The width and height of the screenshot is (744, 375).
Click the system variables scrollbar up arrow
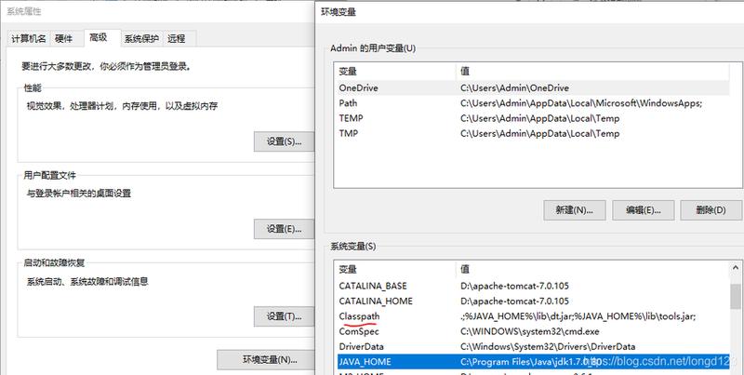pyautogui.click(x=736, y=269)
